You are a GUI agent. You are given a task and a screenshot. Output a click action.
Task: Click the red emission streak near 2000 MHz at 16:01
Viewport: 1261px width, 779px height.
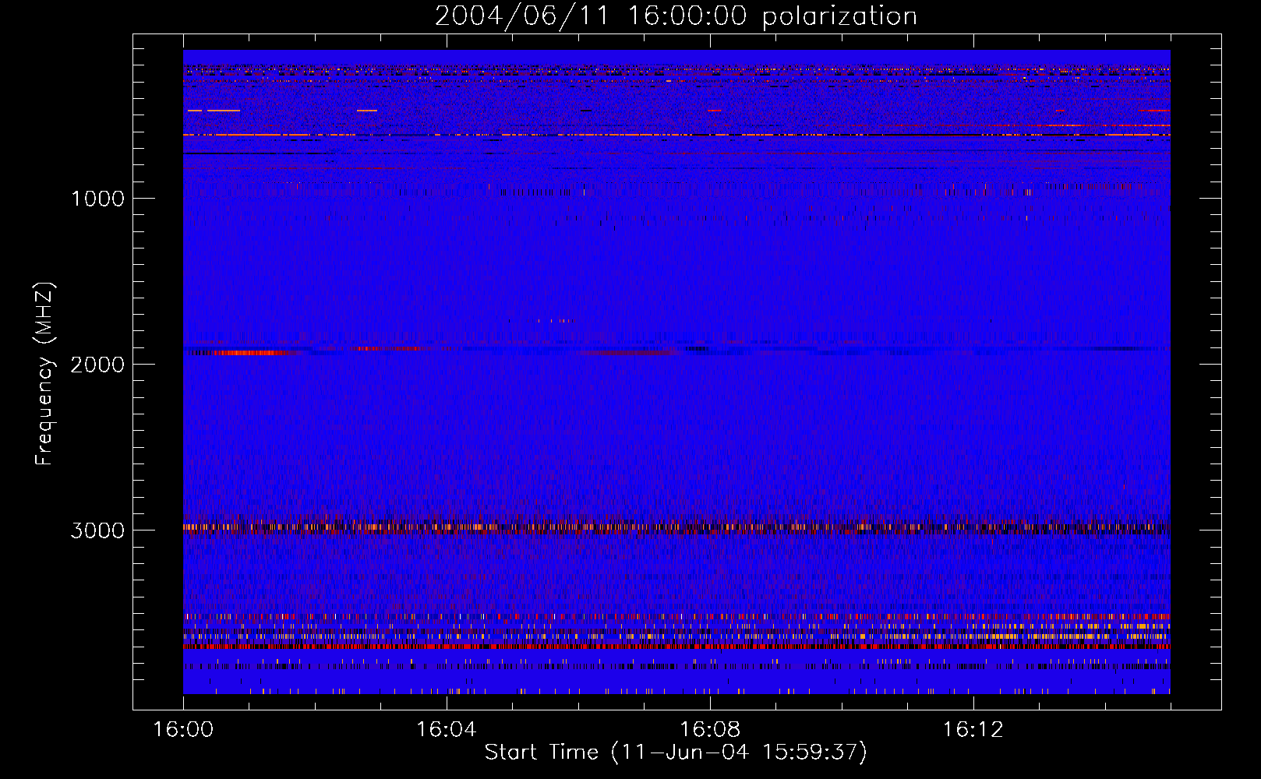click(x=248, y=352)
